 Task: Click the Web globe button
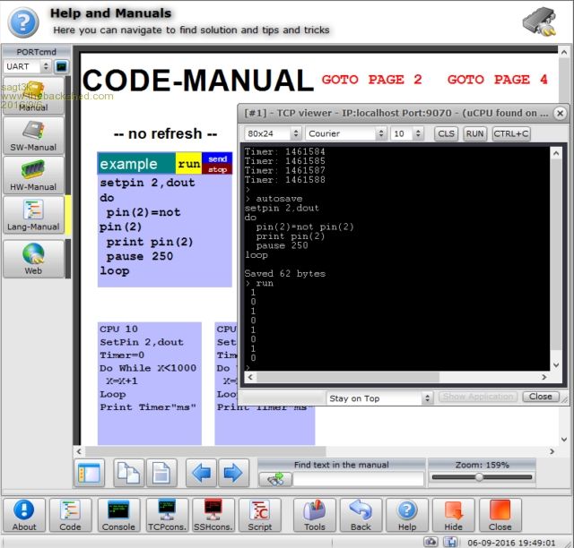tap(33, 257)
